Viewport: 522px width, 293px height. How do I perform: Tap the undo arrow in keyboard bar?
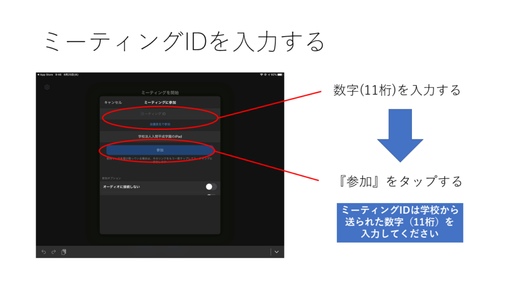point(44,252)
